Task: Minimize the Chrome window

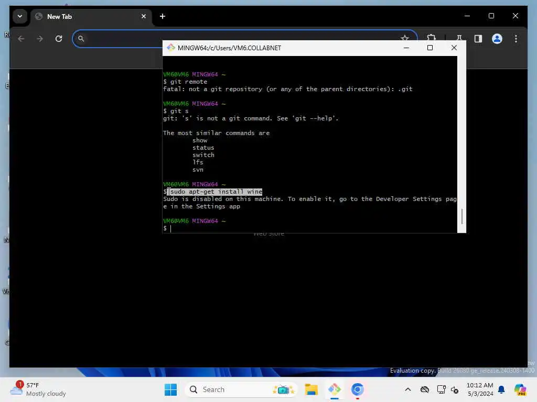Action: (x=467, y=16)
